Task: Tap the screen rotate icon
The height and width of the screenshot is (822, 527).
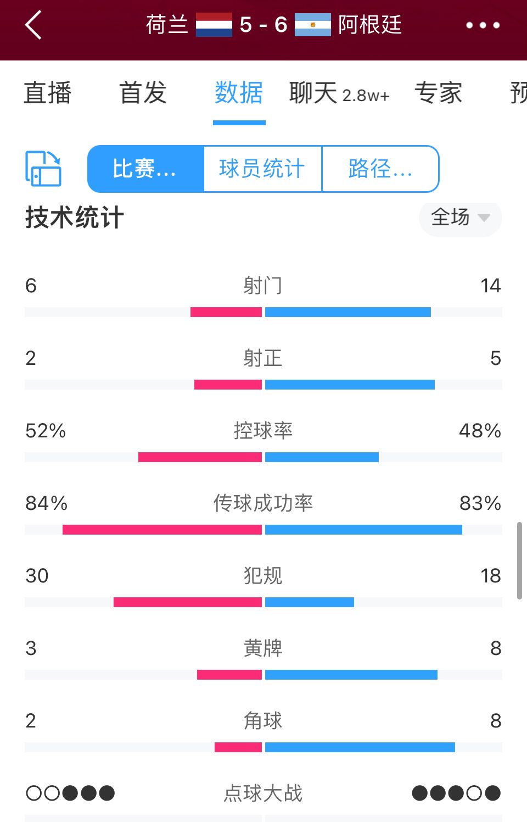Action: click(x=43, y=169)
